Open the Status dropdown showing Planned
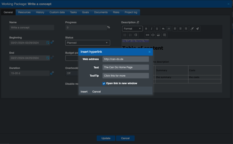Viewport: 233px width, 144px height. pyautogui.click(x=88, y=43)
